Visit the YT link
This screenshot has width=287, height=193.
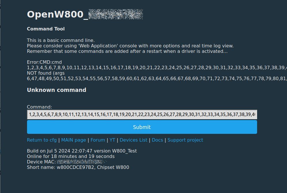(x=112, y=140)
